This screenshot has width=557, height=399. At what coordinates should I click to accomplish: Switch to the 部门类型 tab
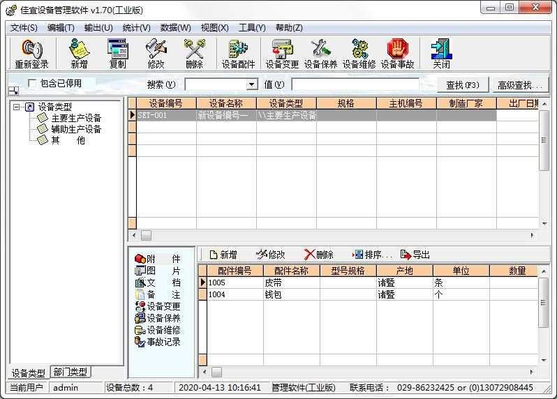tap(70, 372)
